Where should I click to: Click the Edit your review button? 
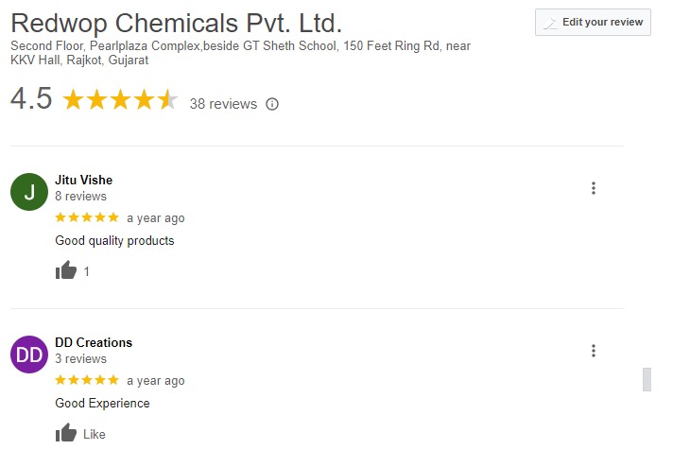coord(593,22)
